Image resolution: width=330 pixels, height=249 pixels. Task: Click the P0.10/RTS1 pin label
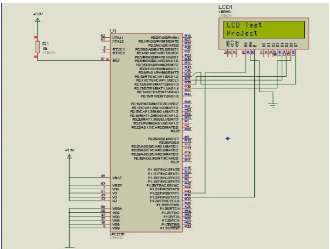pos(156,77)
